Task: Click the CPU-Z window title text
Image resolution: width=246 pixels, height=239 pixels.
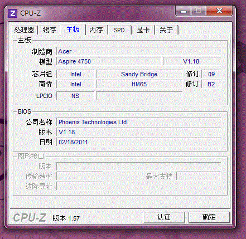Action: tap(30, 13)
